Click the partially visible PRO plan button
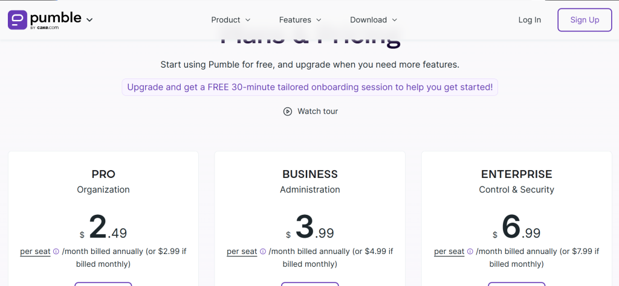The image size is (619, 286). coord(103,284)
